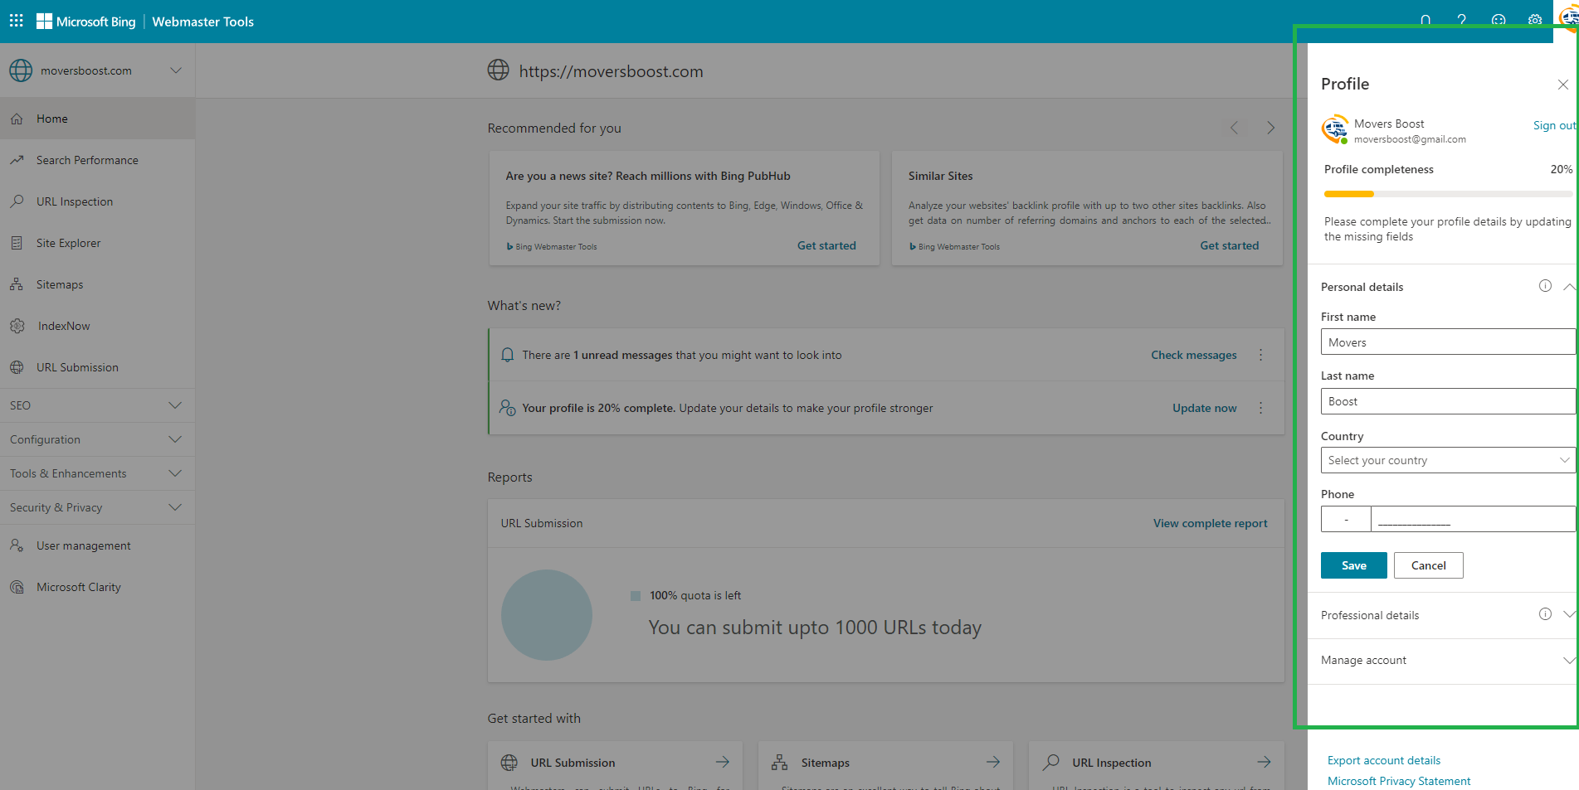
Task: Click the feedback smiley icon
Action: [1498, 21]
